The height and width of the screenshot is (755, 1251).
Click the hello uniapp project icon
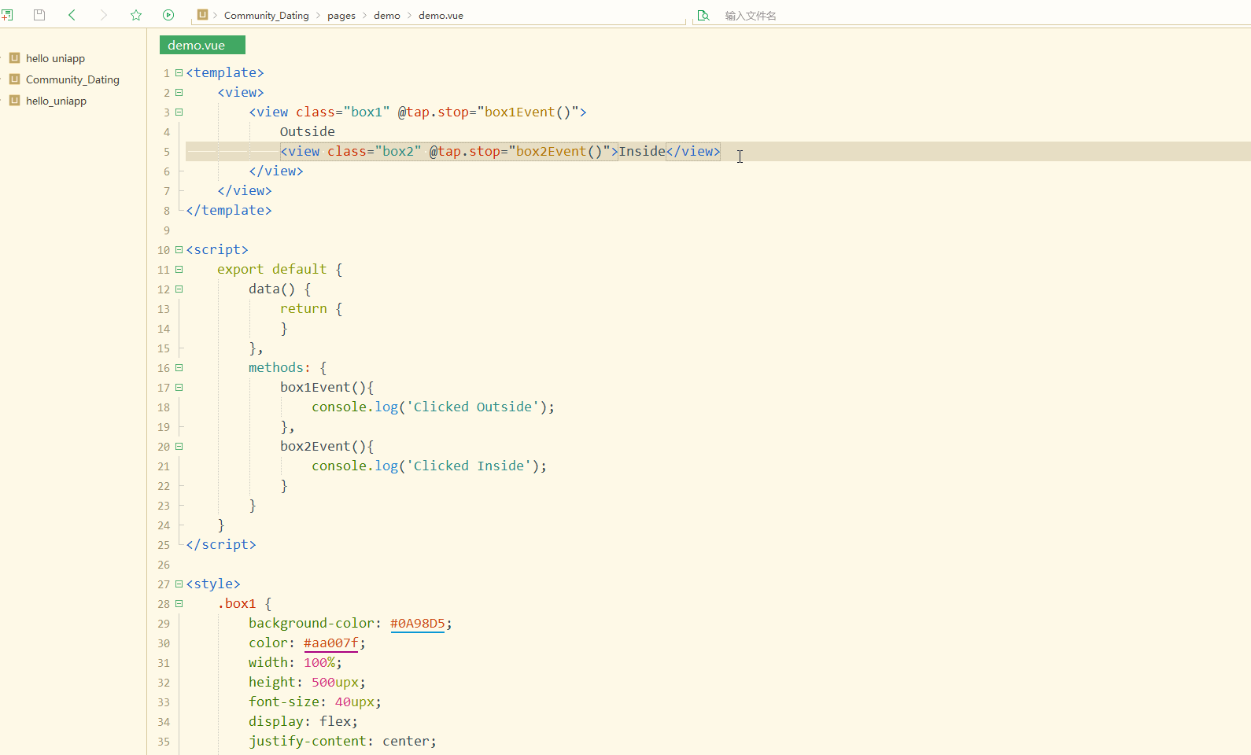pyautogui.click(x=14, y=57)
